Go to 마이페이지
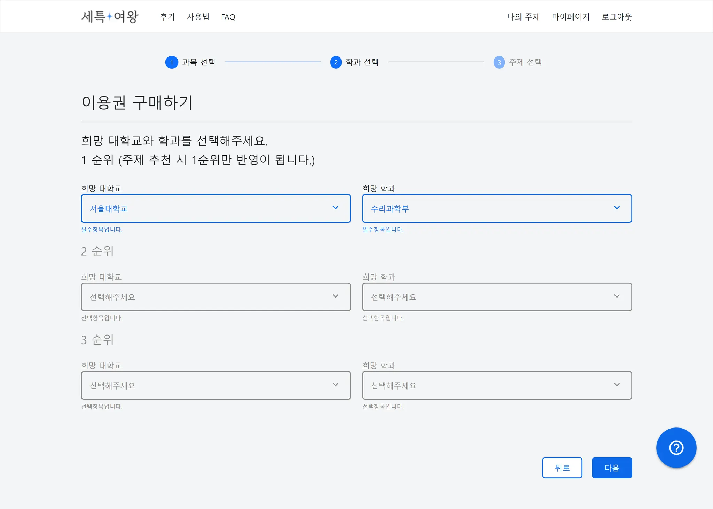This screenshot has width=713, height=509. (x=570, y=17)
